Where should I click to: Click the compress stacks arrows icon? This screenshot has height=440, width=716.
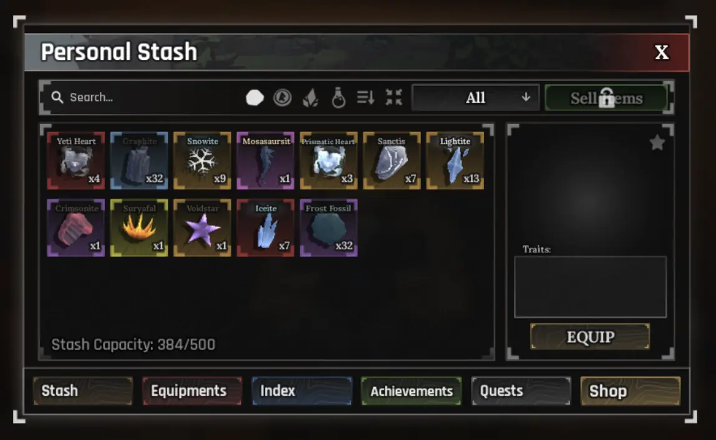(394, 97)
